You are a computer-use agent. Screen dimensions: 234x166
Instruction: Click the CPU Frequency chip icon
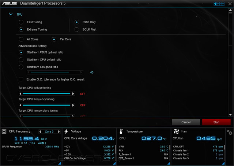click(4, 131)
